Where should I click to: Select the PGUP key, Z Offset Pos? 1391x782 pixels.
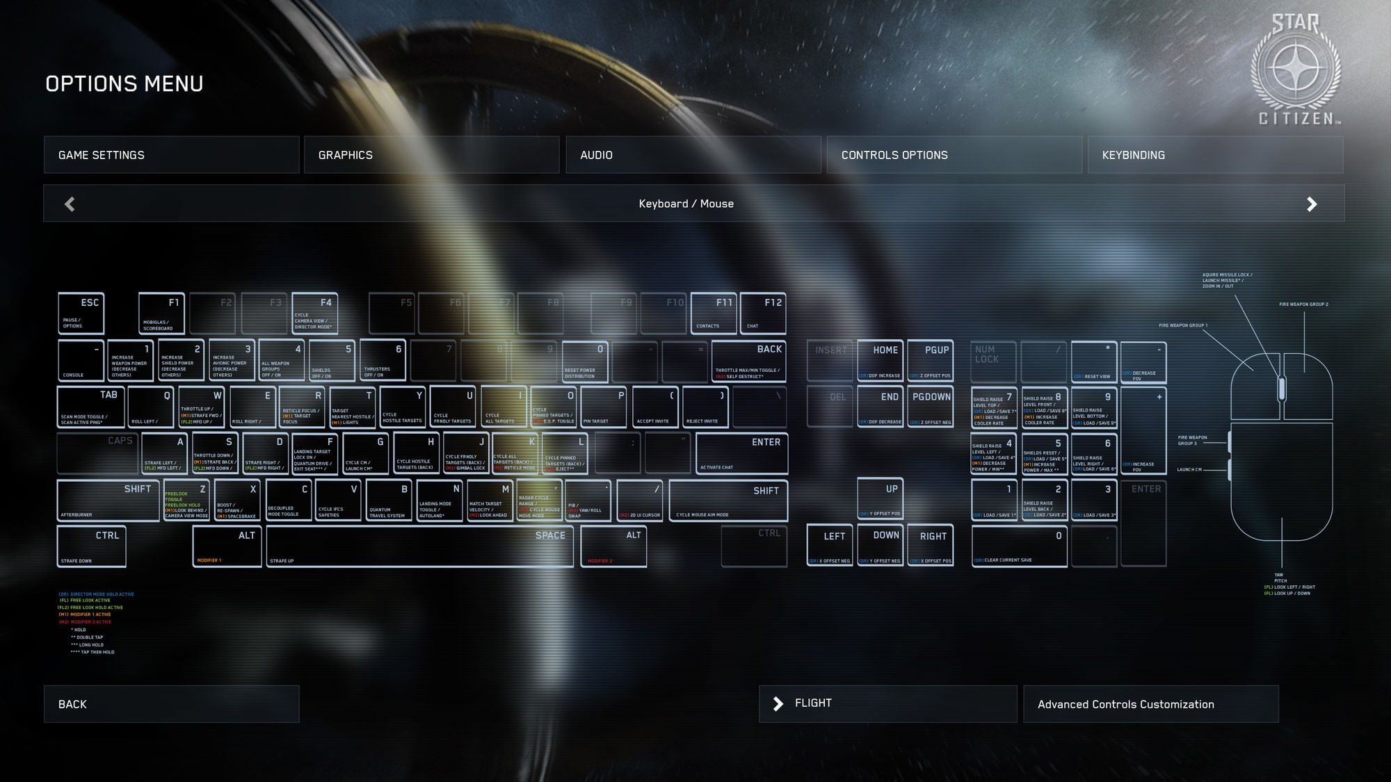pos(930,361)
